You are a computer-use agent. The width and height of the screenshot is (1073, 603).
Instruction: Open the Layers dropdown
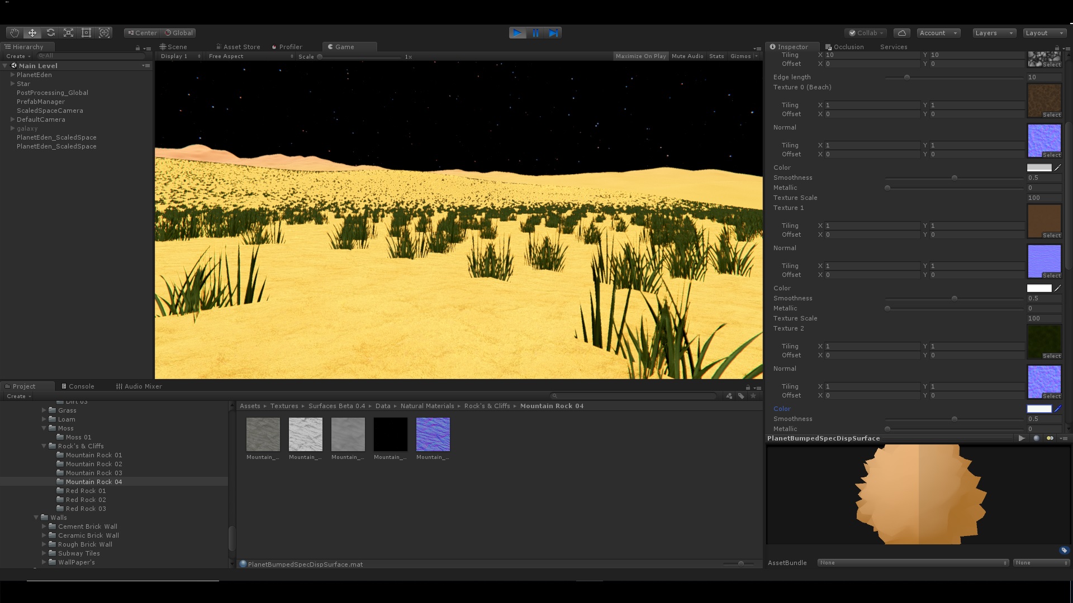pyautogui.click(x=993, y=32)
